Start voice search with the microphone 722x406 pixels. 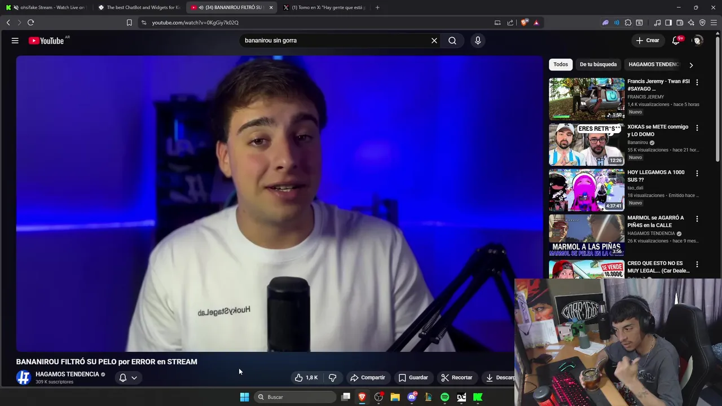click(478, 41)
